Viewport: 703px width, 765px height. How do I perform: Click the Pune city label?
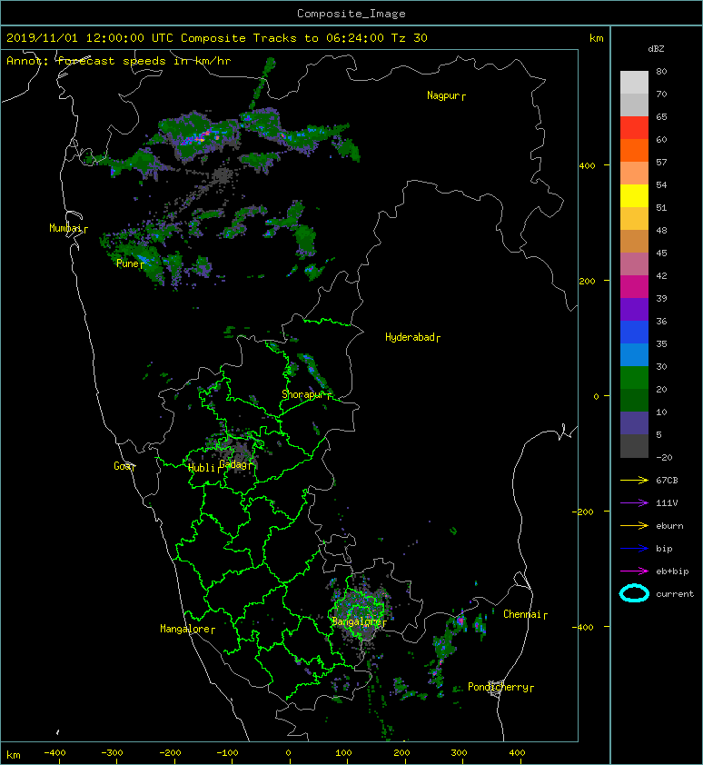tap(127, 263)
